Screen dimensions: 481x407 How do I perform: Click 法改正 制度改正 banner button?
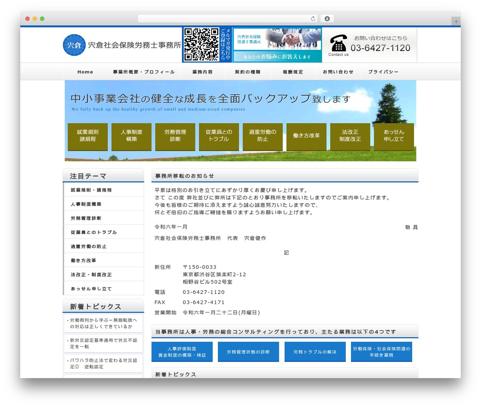(x=350, y=137)
